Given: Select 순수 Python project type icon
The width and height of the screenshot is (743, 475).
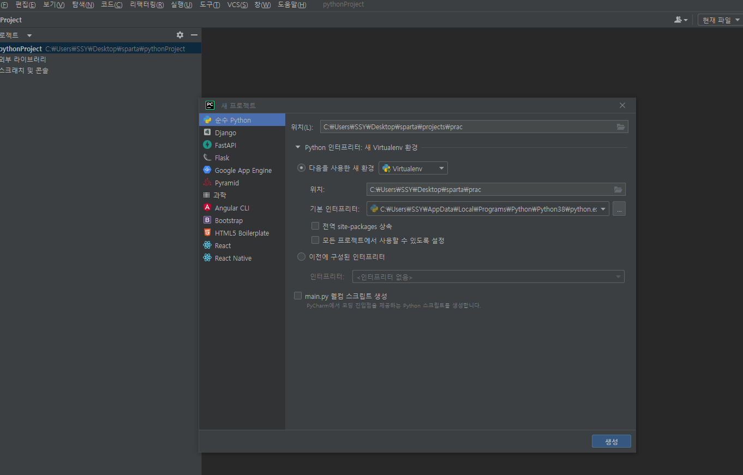Looking at the screenshot, I should tap(207, 120).
